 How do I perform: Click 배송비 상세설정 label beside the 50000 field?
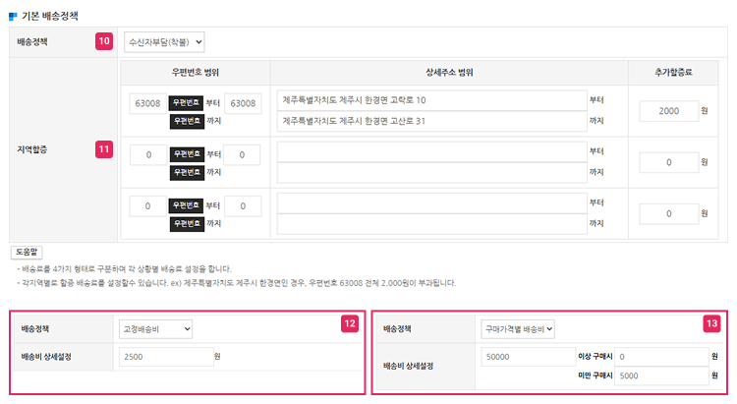coord(408,366)
